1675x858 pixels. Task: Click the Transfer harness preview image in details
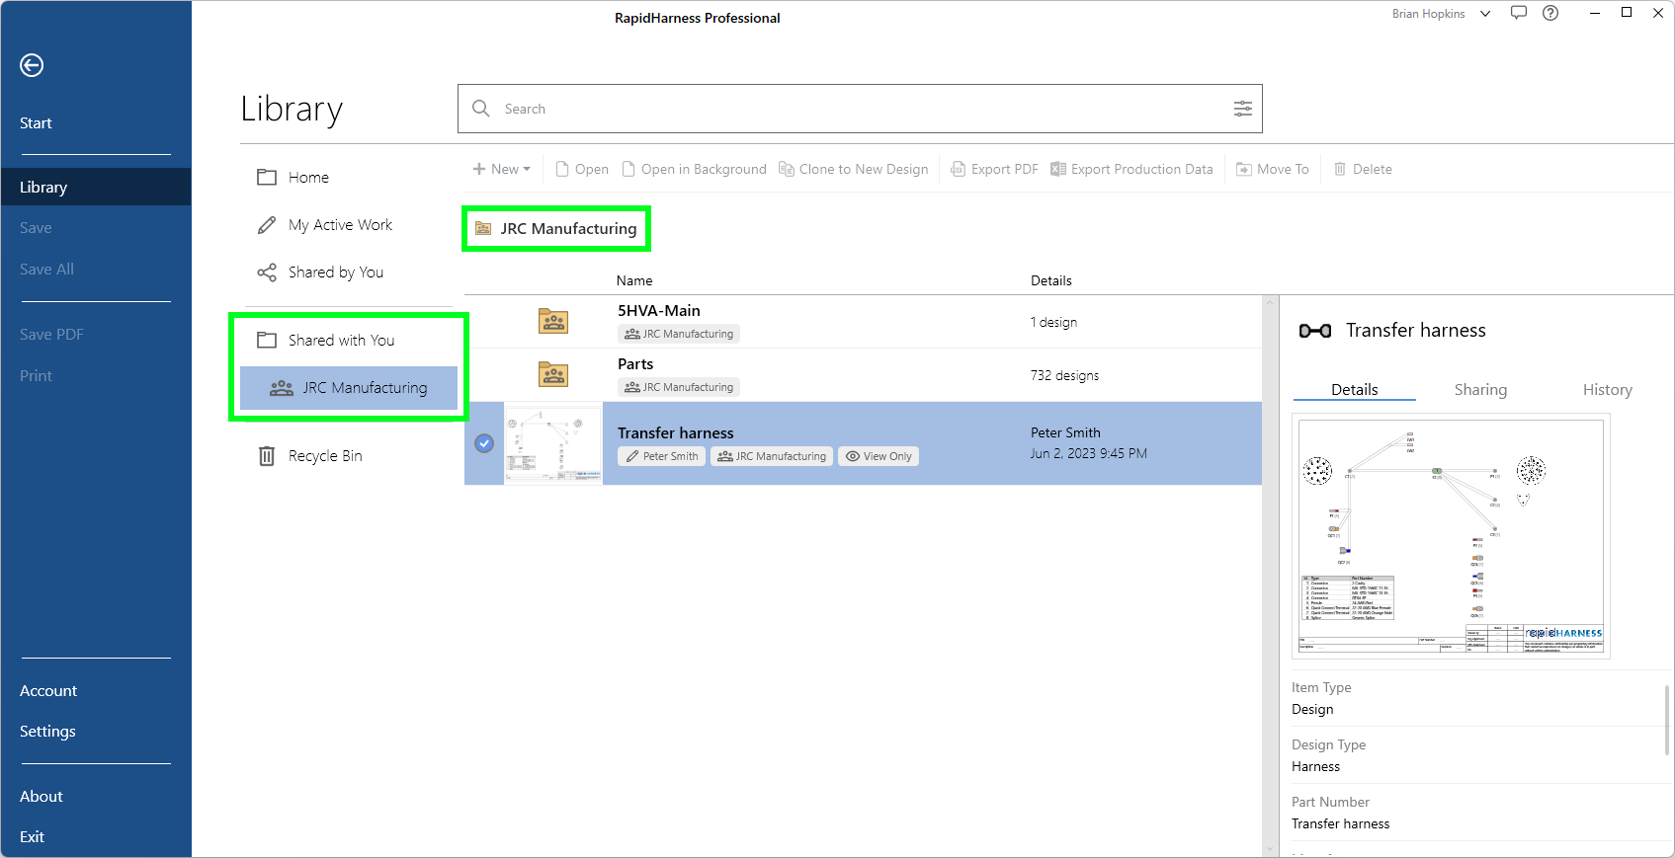click(1451, 536)
